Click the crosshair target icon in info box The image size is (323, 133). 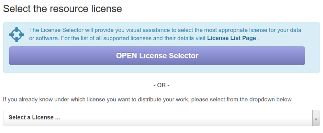point(16,35)
